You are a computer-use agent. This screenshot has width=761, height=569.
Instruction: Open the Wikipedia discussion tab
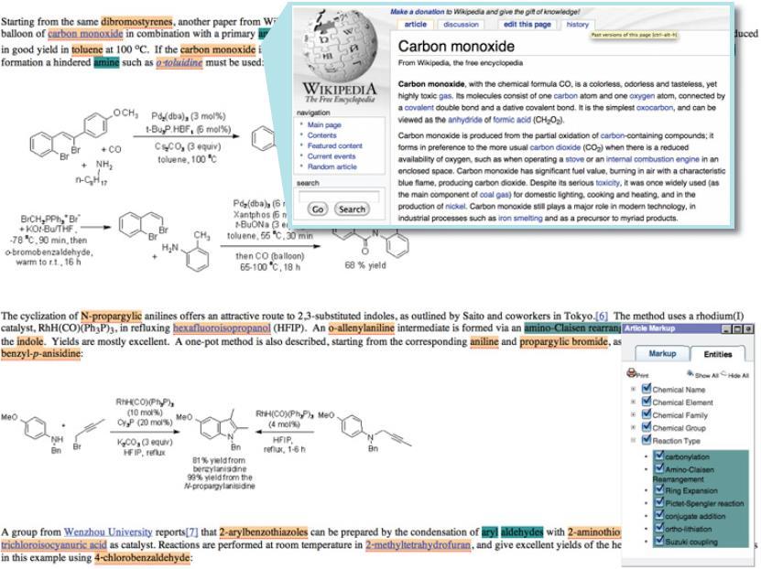[461, 24]
